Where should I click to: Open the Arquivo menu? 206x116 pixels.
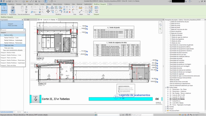(3, 4)
